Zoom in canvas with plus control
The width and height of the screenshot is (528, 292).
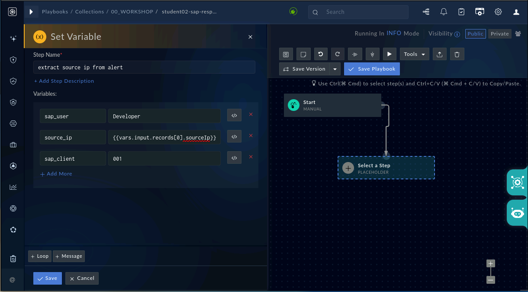tap(490, 263)
